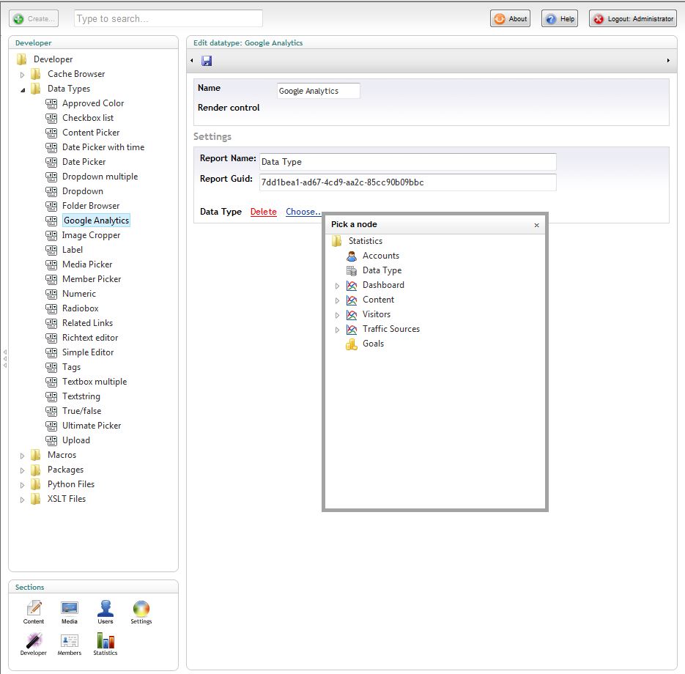
Task: Select the True/false datatype
Action: click(x=82, y=411)
